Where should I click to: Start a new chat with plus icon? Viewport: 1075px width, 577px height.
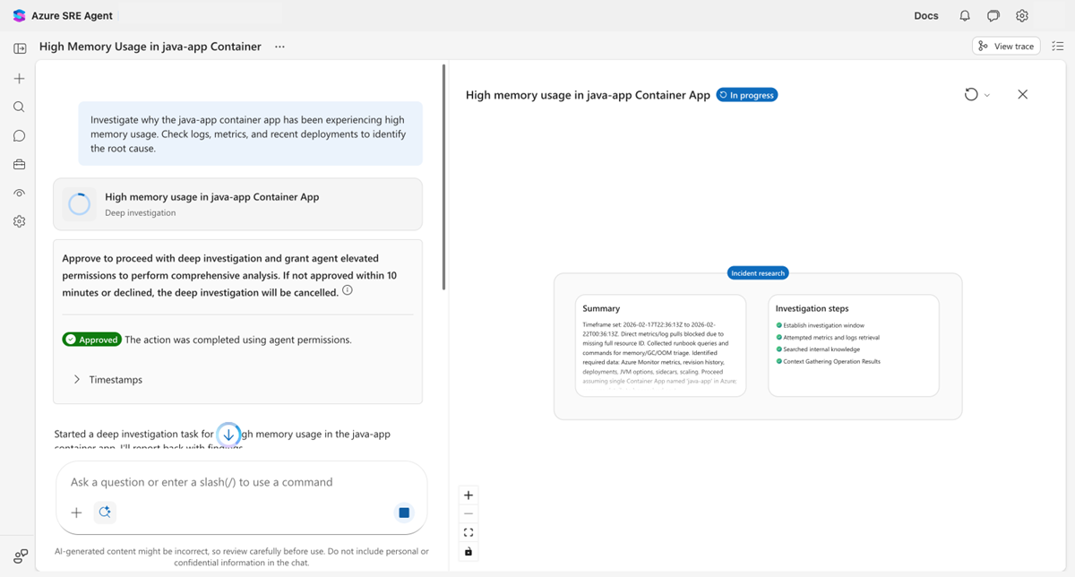[x=19, y=79]
